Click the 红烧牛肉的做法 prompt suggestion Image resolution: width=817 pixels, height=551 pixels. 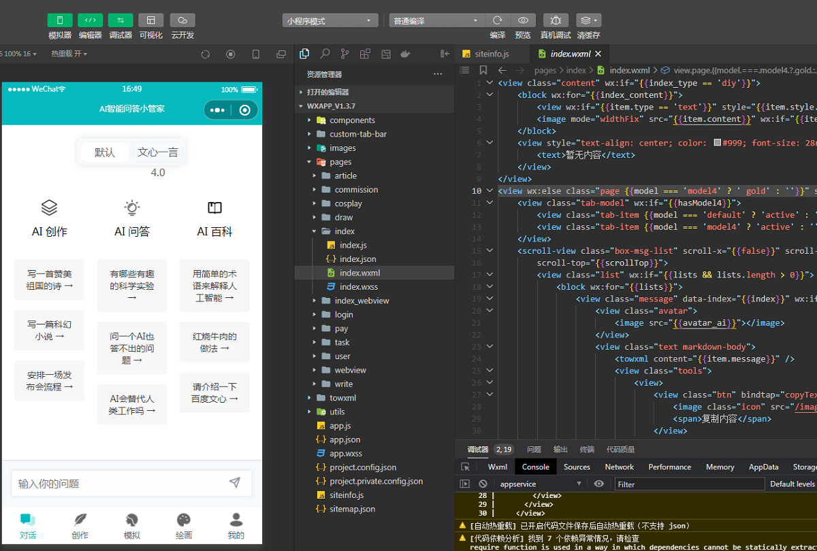214,342
